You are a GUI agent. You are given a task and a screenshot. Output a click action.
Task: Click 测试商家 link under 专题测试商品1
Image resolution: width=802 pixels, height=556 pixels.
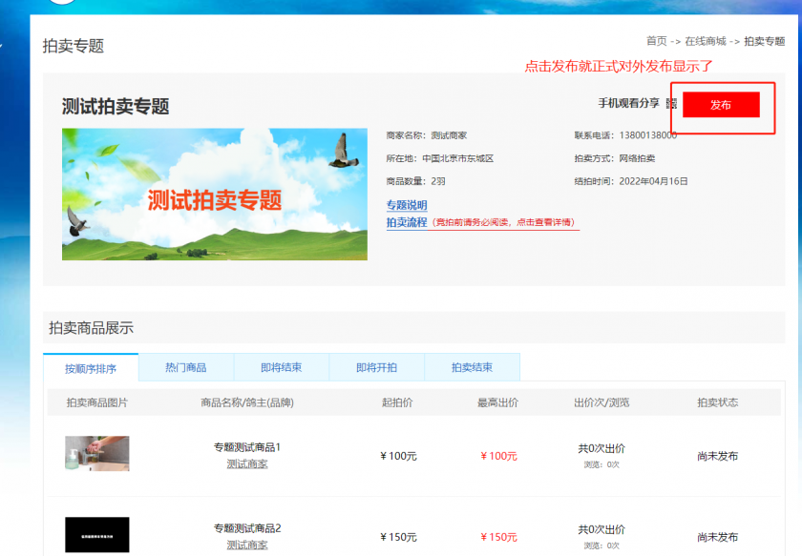pos(247,463)
